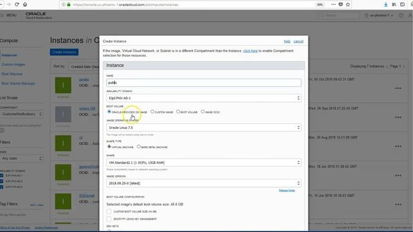The height and width of the screenshot is (232, 413).
Task: Open the Pocket save icon
Action: (341, 5)
